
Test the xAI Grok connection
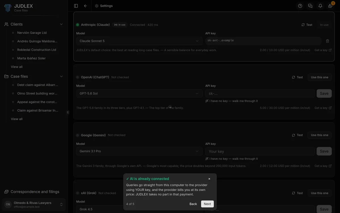297,193
